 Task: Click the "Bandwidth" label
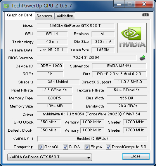tap(95, 106)
